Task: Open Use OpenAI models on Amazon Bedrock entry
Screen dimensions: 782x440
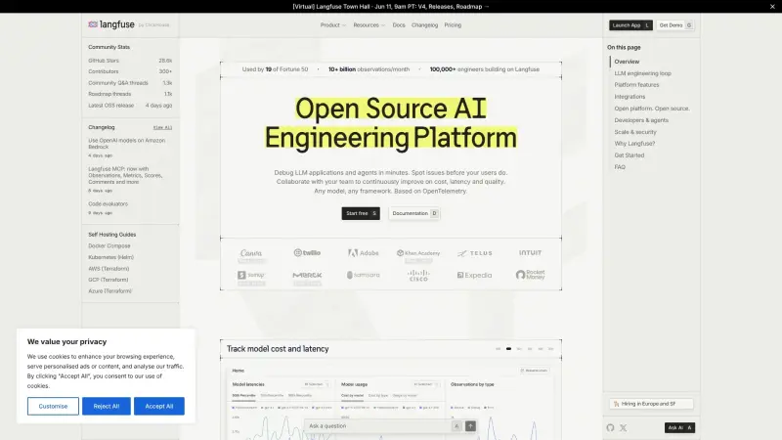Action: 127,144
